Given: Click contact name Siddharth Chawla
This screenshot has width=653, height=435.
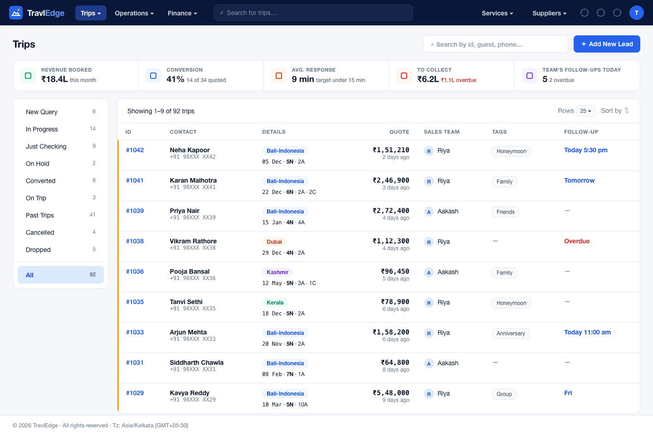Looking at the screenshot, I should coord(196,362).
